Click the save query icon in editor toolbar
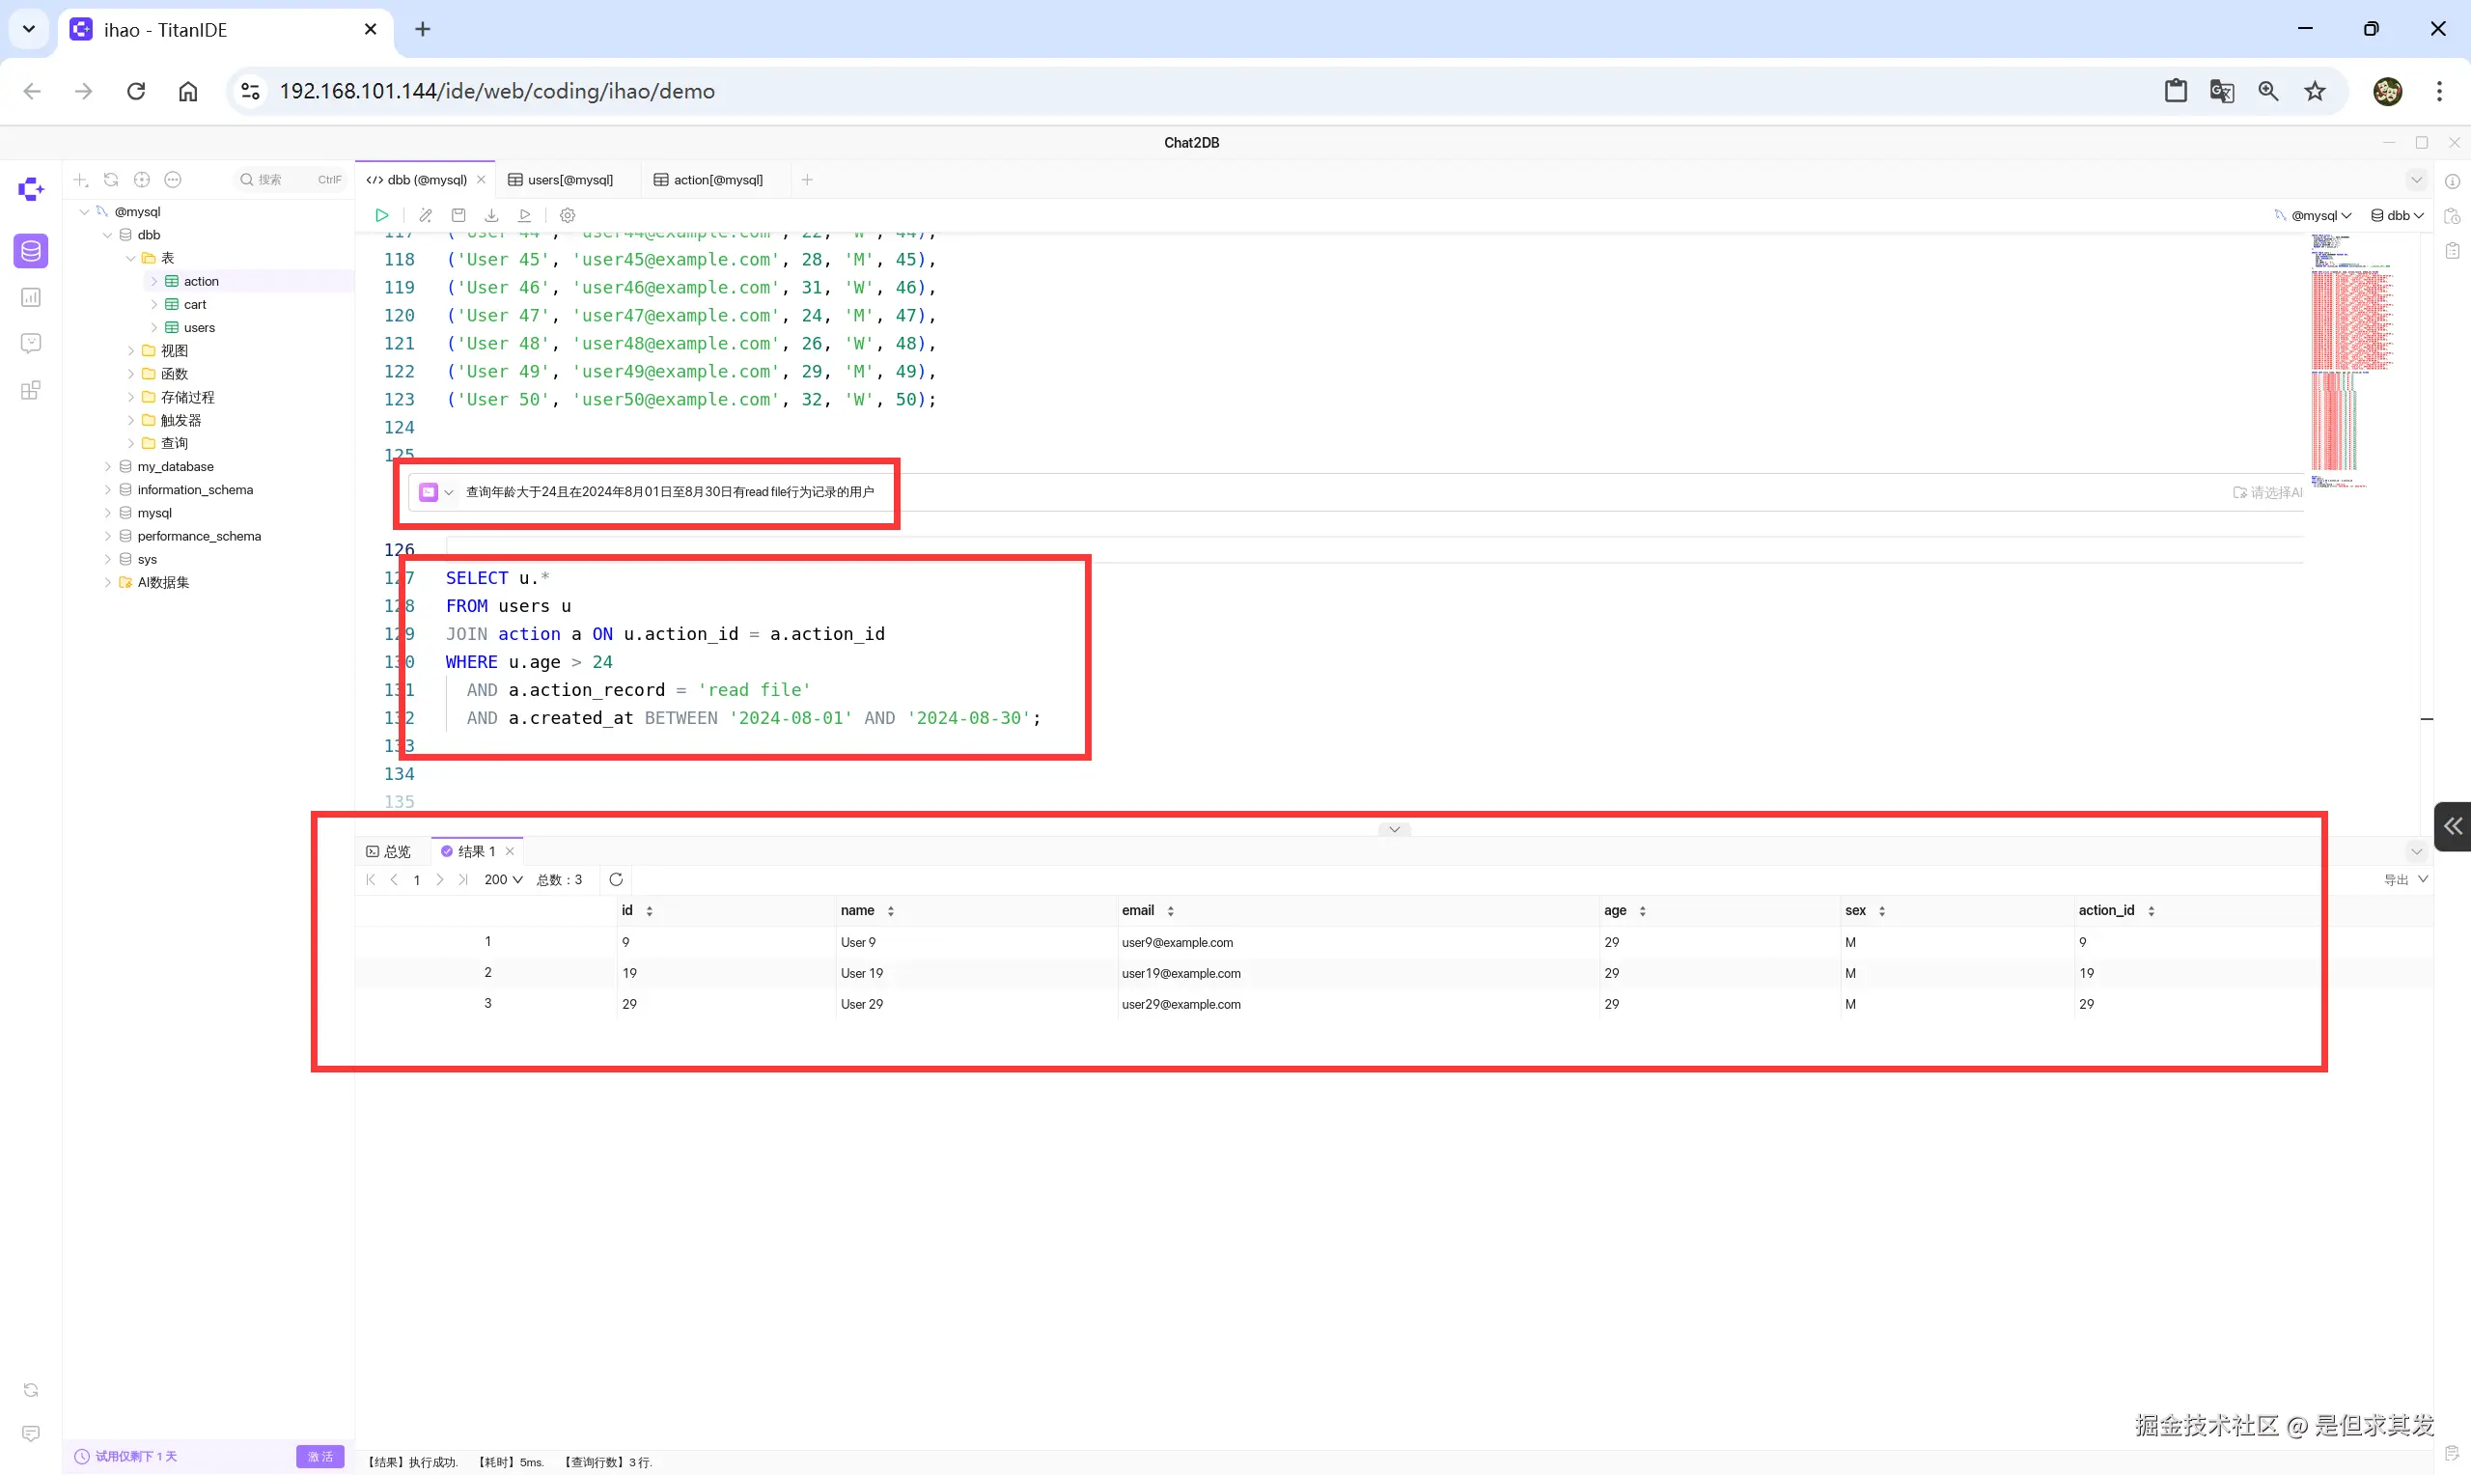The image size is (2471, 1475). tap(458, 215)
